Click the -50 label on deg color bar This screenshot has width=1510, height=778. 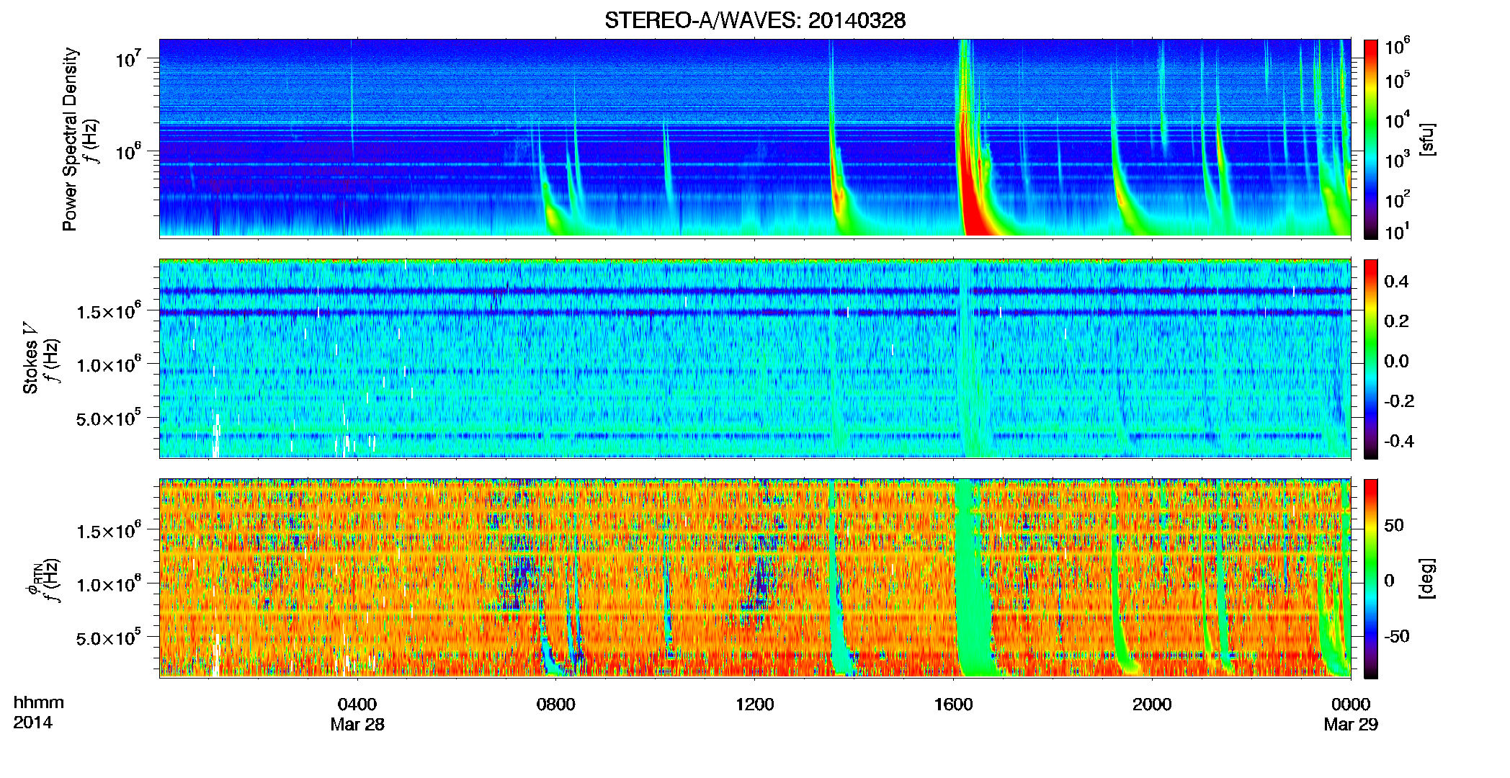pos(1397,636)
